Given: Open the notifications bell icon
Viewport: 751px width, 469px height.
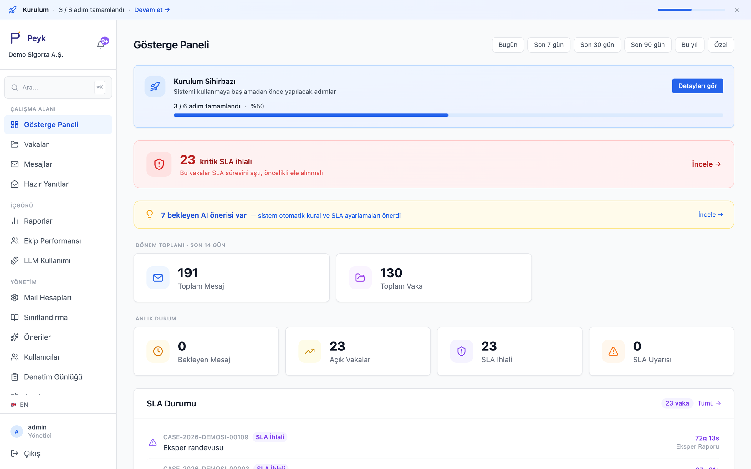Looking at the screenshot, I should tap(101, 45).
